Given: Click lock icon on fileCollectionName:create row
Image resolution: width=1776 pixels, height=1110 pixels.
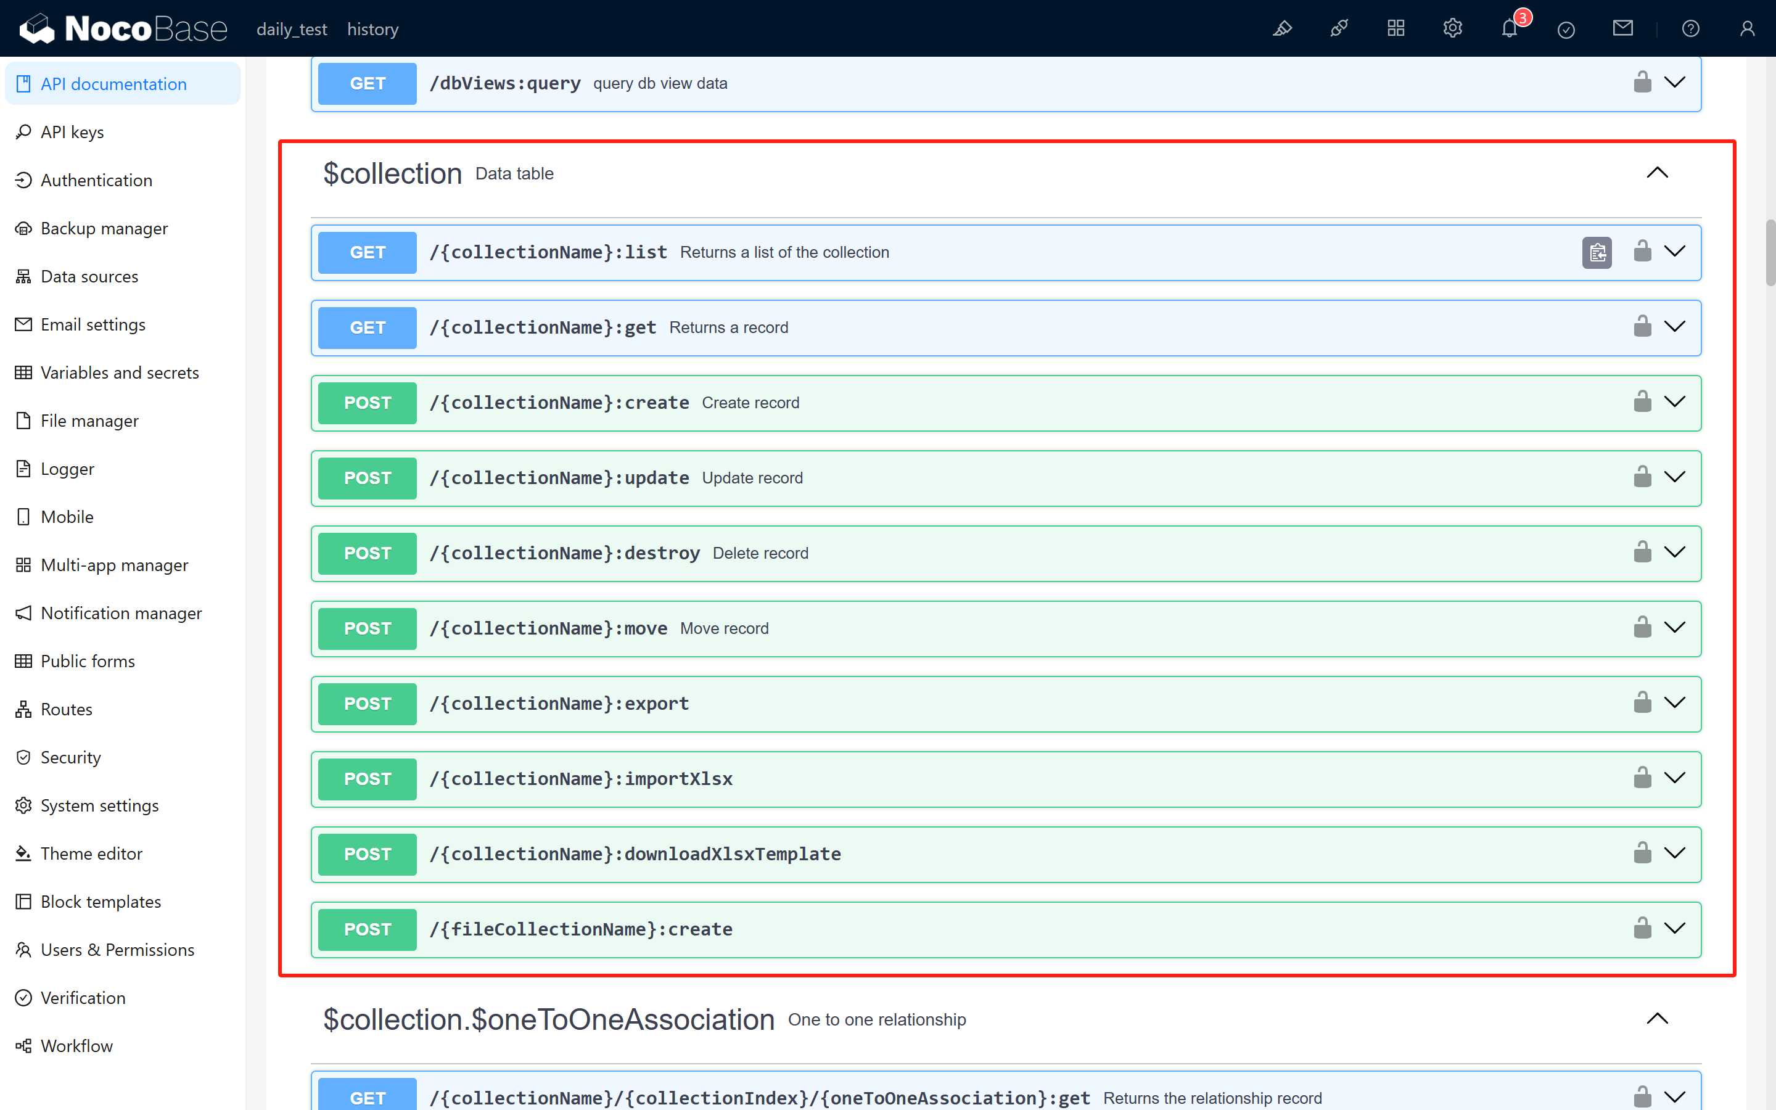Looking at the screenshot, I should [1642, 928].
